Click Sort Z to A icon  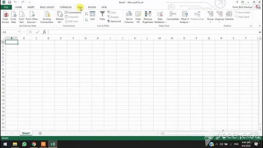click(86, 20)
